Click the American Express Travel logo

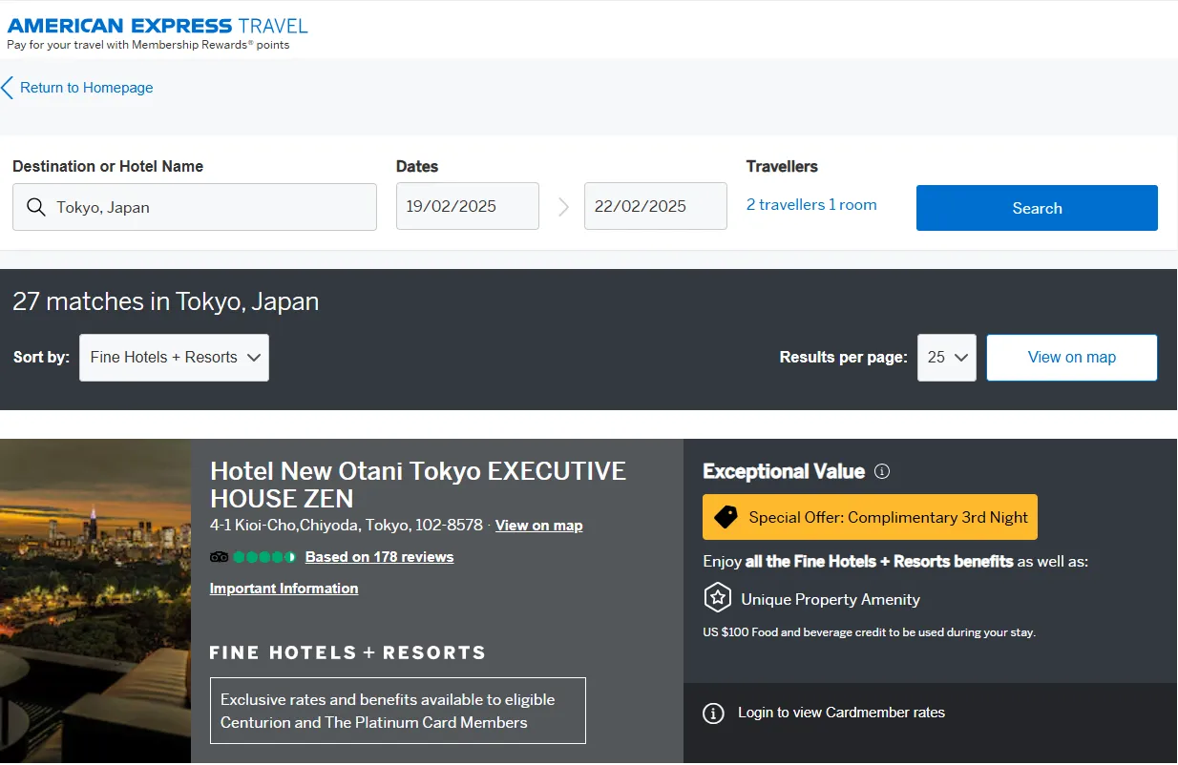pyautogui.click(x=158, y=26)
